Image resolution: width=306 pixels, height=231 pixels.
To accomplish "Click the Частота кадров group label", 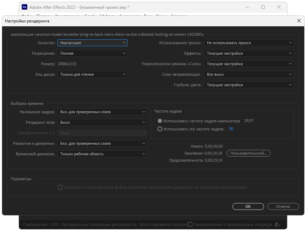I will coord(168,111).
